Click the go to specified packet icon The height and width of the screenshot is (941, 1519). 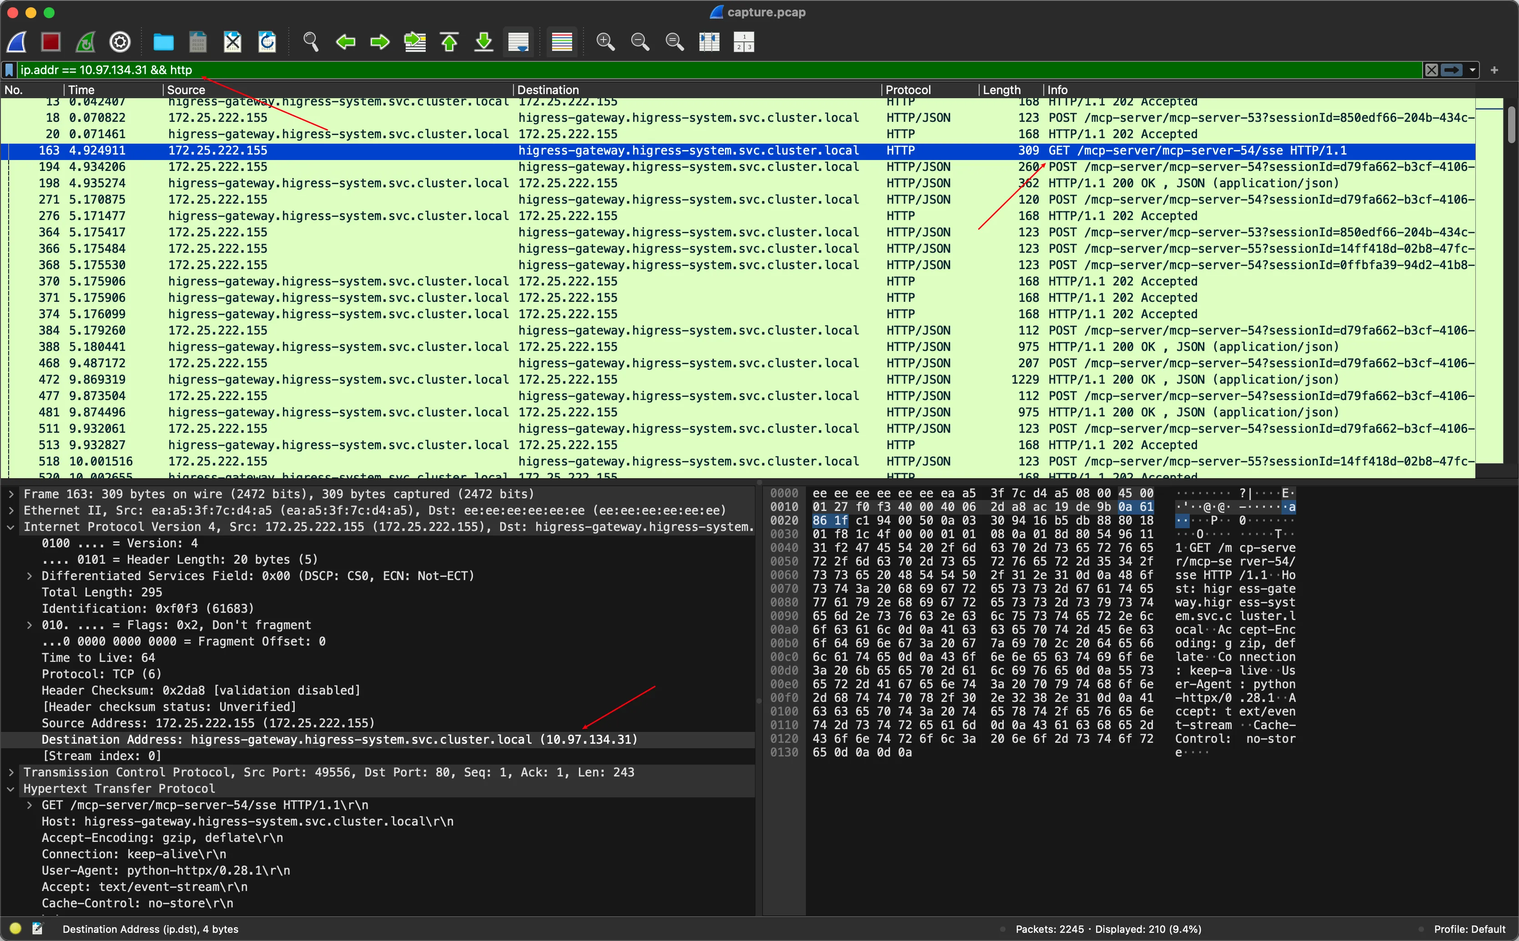coord(415,42)
